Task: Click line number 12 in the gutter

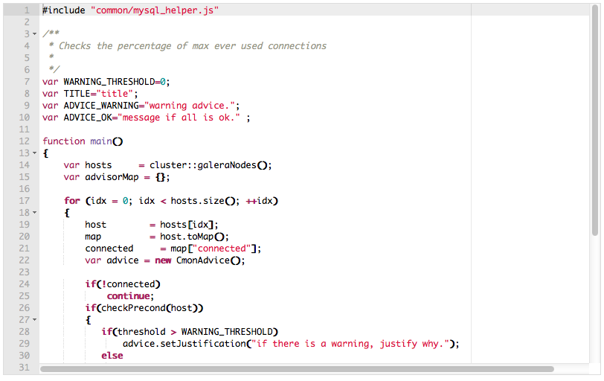Action: pyautogui.click(x=25, y=141)
